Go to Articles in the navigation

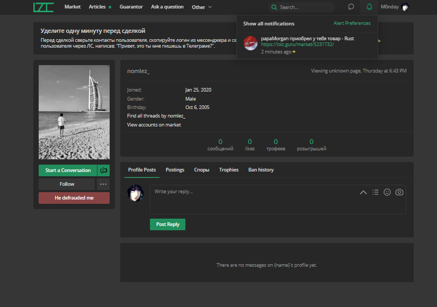pyautogui.click(x=97, y=7)
